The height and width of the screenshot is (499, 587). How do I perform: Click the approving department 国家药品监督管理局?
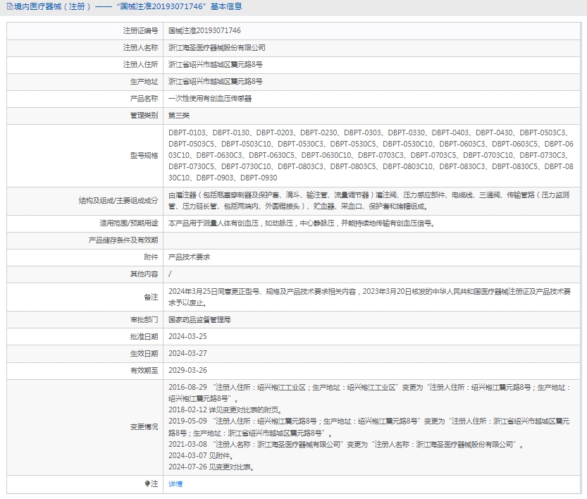199,319
